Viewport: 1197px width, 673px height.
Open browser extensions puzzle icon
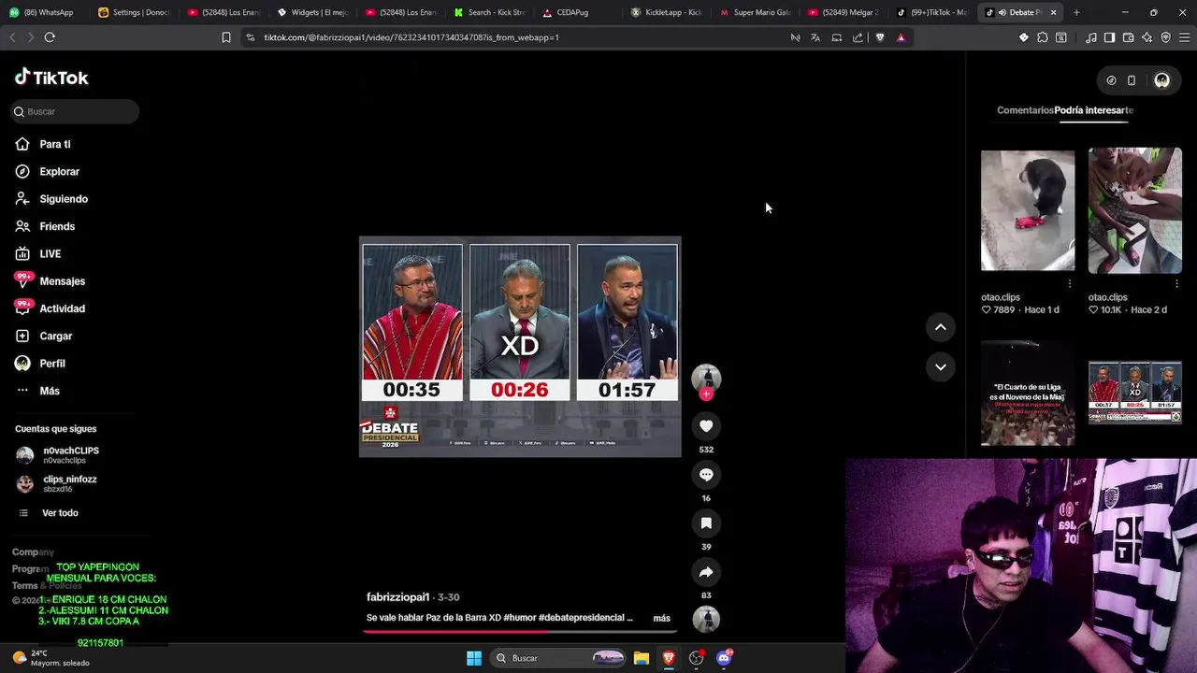click(1043, 37)
